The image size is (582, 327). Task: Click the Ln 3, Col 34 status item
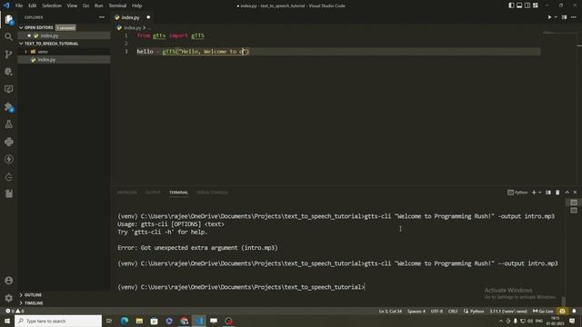coord(390,311)
